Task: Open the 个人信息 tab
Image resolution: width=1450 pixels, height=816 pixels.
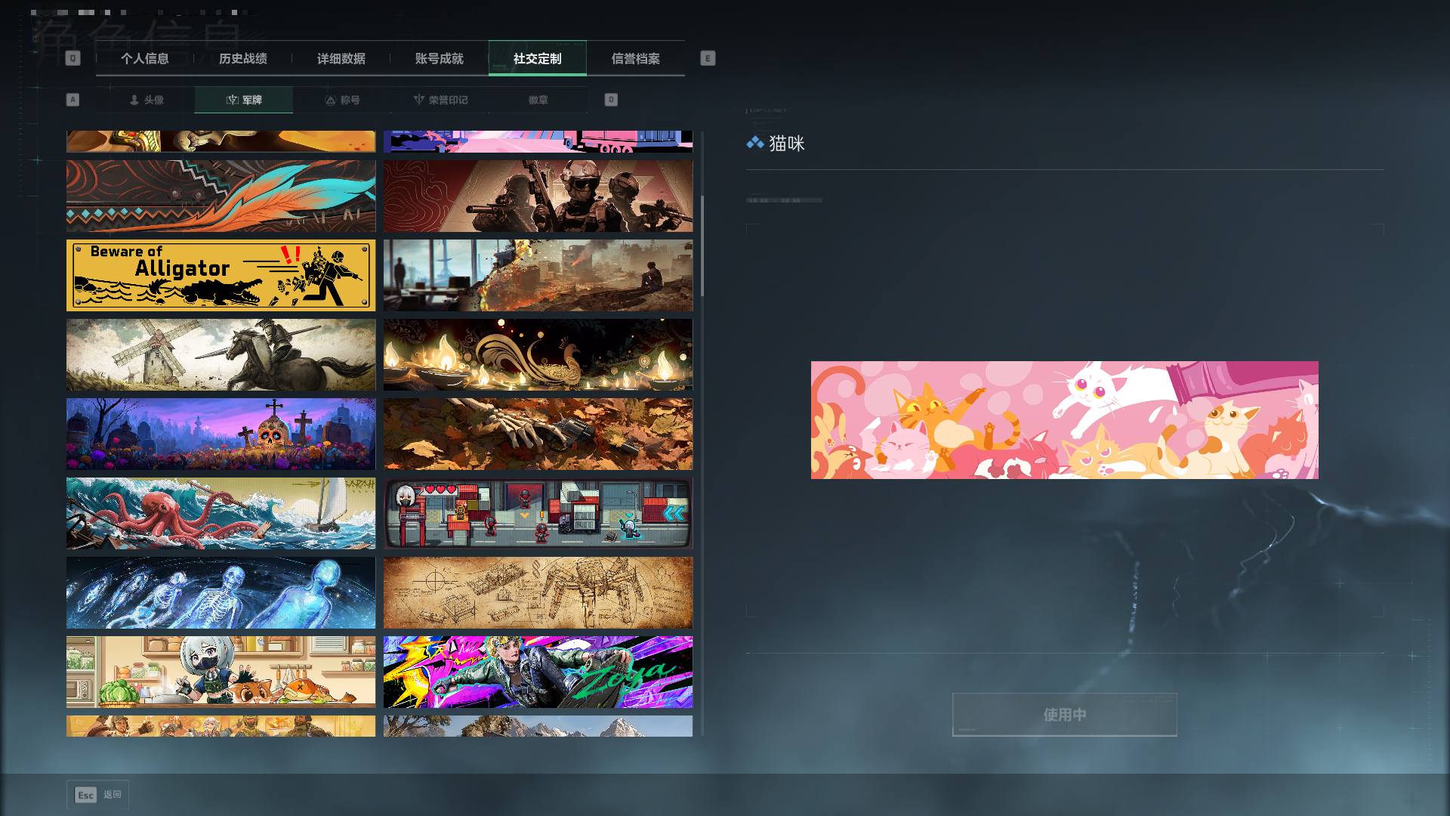Action: (x=144, y=58)
